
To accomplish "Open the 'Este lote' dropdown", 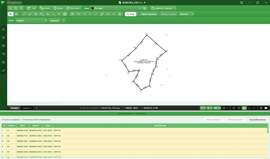I will point(186,14).
